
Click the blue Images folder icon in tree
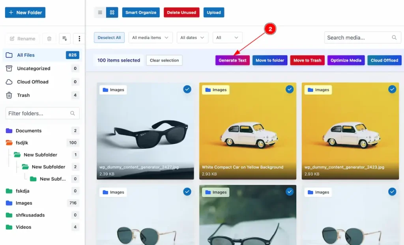point(9,203)
